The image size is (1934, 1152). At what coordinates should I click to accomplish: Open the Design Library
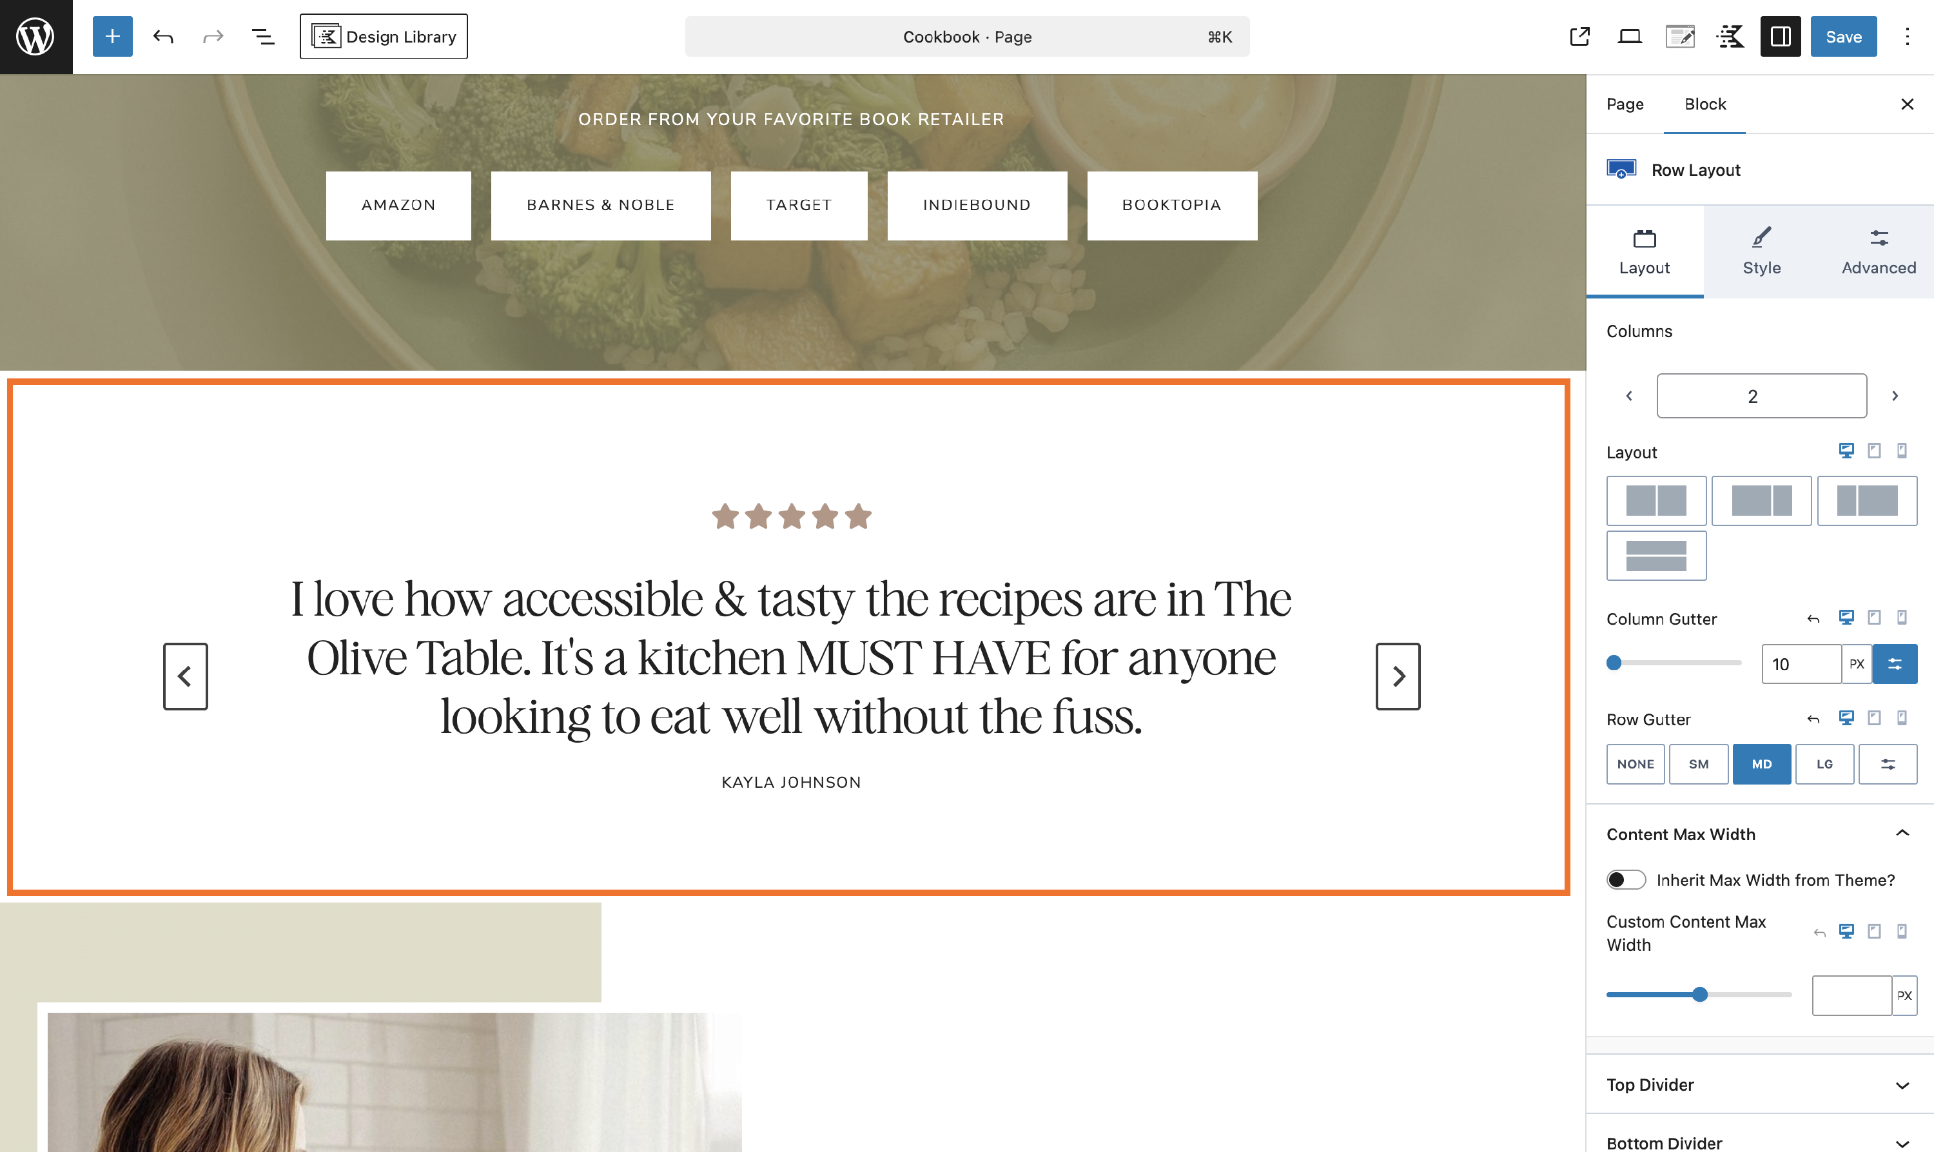coord(384,37)
